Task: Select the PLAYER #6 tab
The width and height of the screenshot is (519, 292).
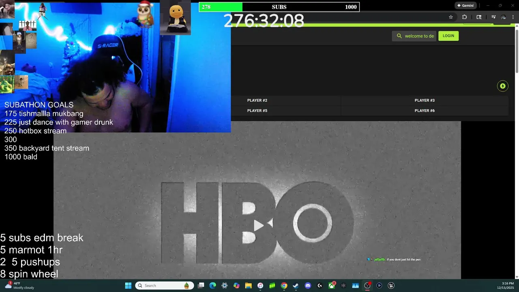Action: 425,110
